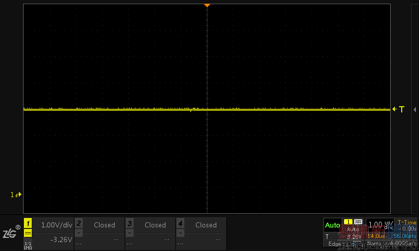Screen dimensions: 419x251
Task: Click the 14.0us time value
Action: (376, 236)
